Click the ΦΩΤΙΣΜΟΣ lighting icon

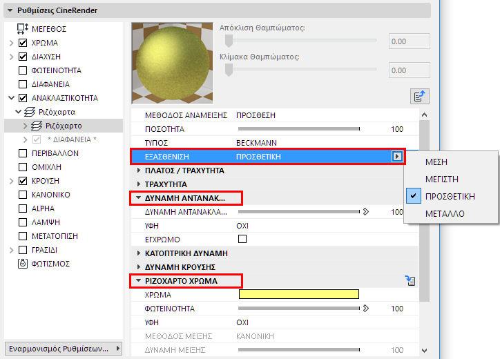pyautogui.click(x=23, y=264)
